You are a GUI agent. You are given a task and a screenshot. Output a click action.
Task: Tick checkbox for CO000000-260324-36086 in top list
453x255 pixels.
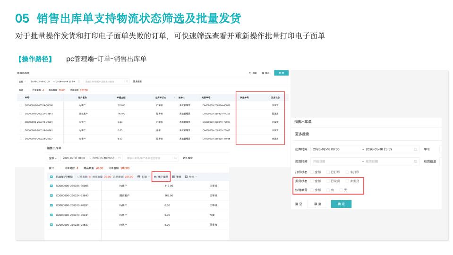(21, 105)
